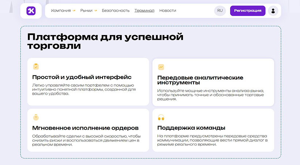Open the 'Терминал' navigation link
Image resolution: width=300 pixels, height=165 pixels.
coord(144,11)
